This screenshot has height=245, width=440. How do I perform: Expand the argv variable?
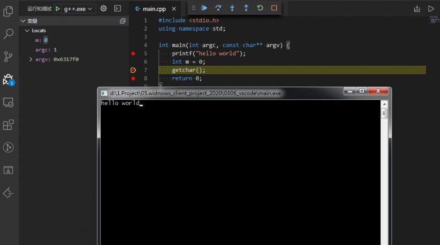click(x=31, y=59)
